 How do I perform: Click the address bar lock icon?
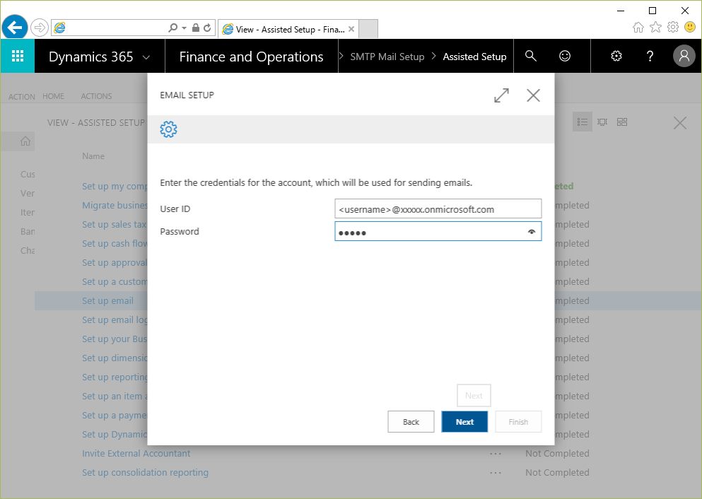point(196,28)
